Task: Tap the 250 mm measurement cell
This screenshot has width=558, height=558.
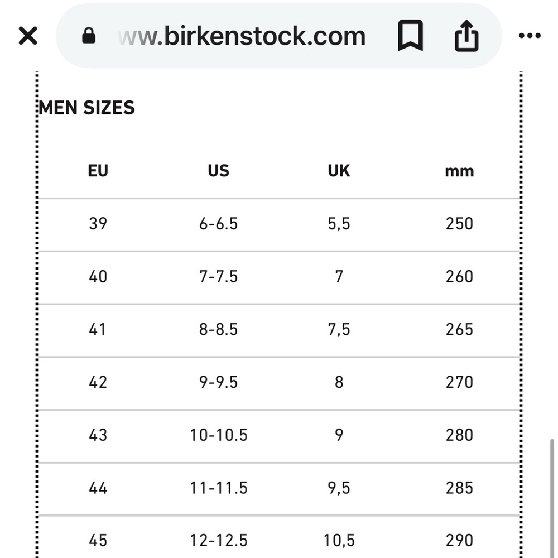Action: coord(459,223)
